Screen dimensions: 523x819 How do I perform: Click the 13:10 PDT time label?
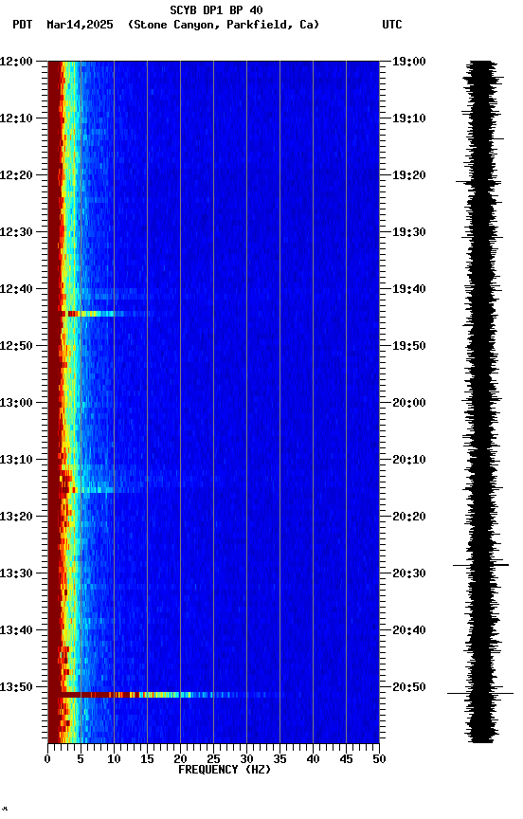click(16, 460)
